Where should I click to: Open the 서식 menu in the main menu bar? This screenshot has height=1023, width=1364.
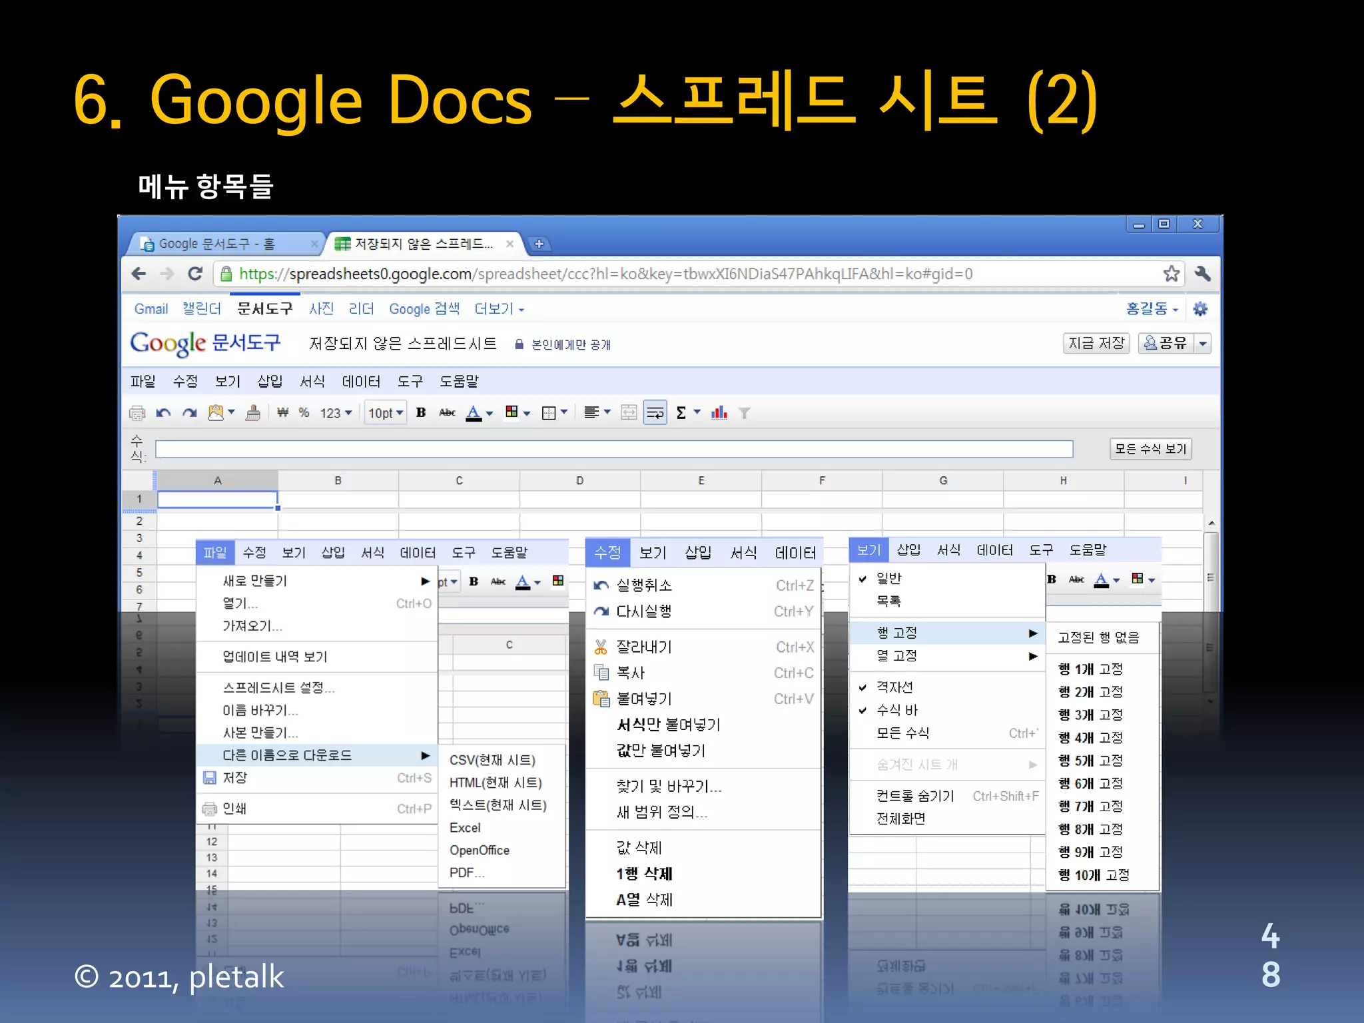pyautogui.click(x=312, y=381)
